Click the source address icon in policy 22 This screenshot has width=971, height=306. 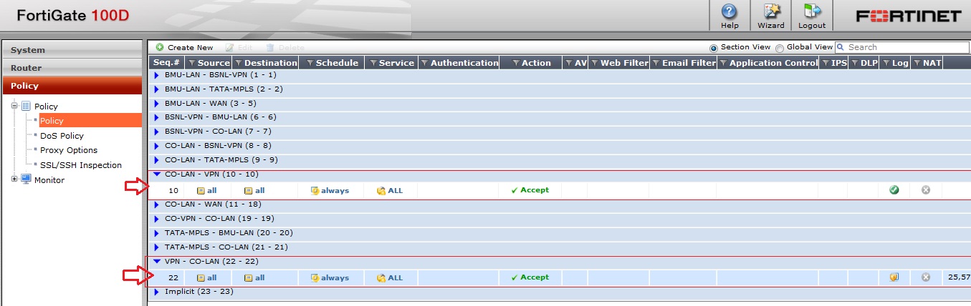(201, 278)
